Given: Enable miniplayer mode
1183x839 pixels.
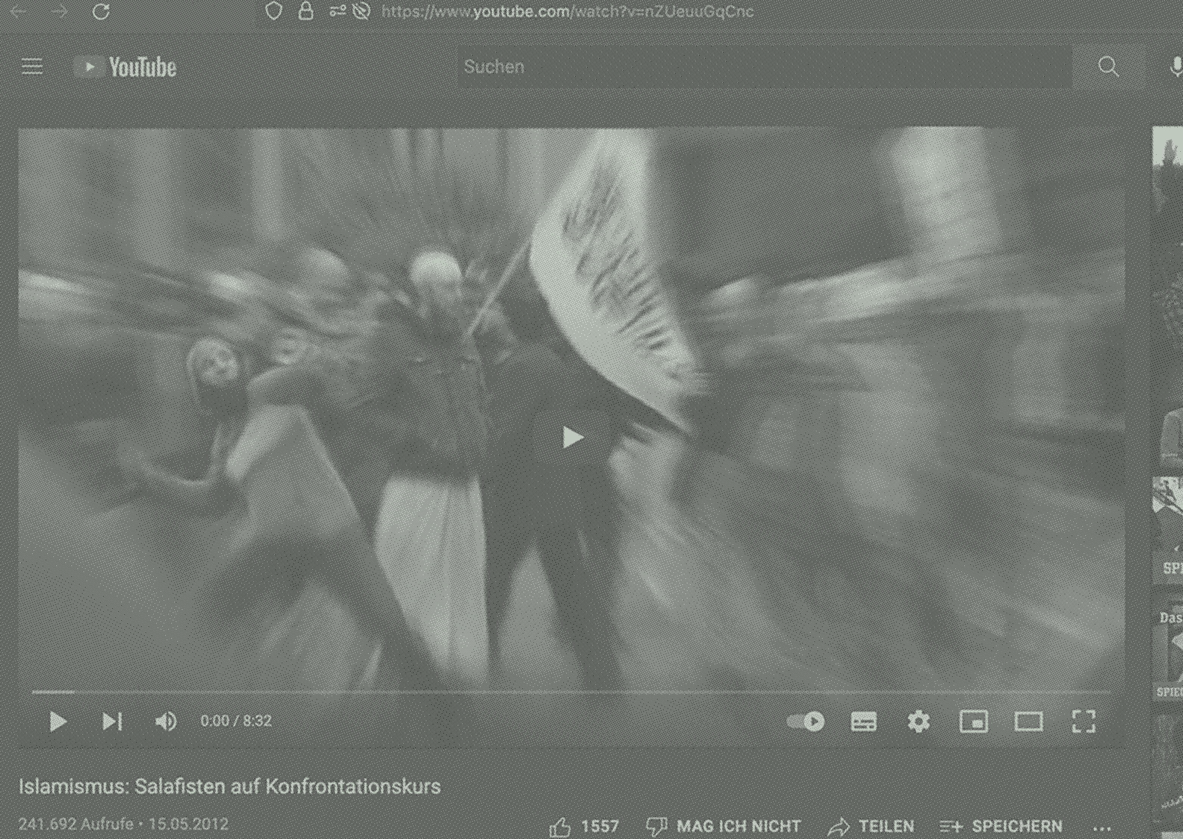Looking at the screenshot, I should (974, 722).
